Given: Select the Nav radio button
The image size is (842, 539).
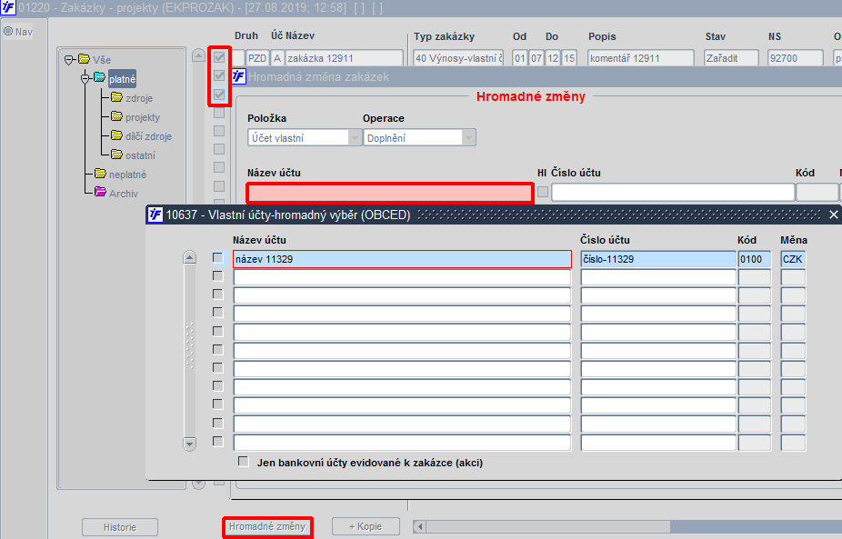Looking at the screenshot, I should tap(8, 31).
